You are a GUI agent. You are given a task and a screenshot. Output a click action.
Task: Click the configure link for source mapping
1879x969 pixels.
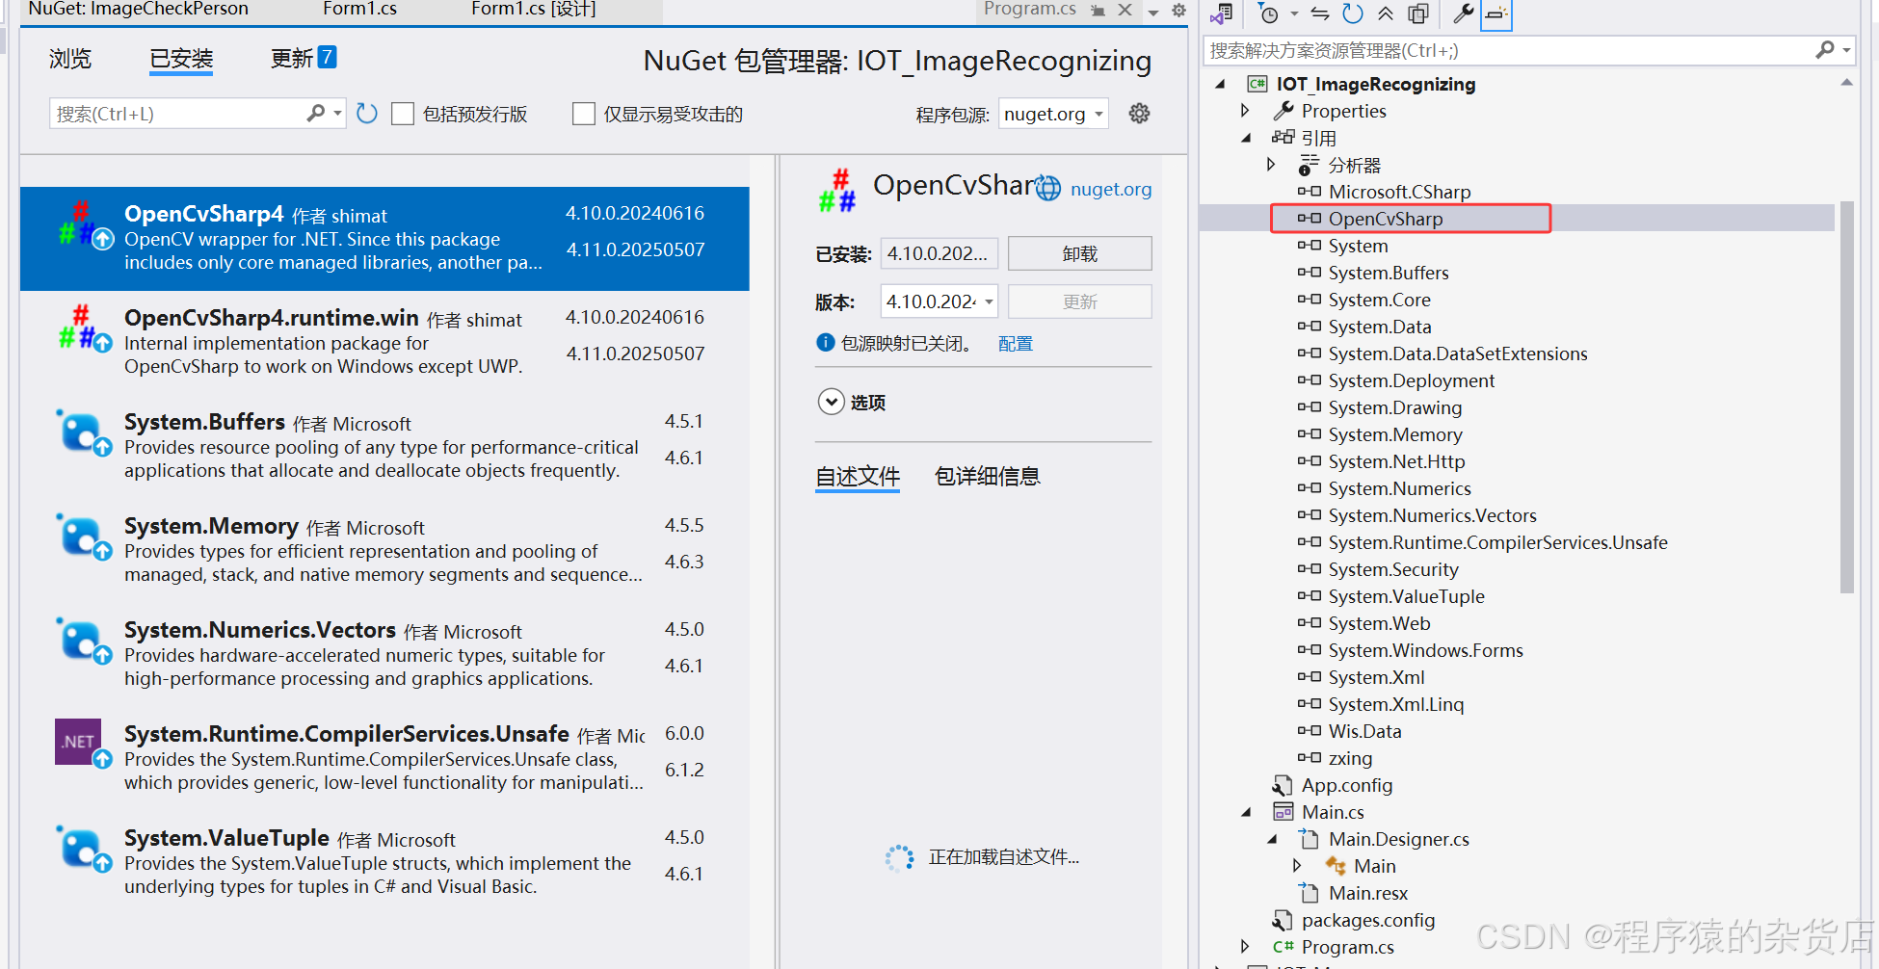pyautogui.click(x=1016, y=343)
